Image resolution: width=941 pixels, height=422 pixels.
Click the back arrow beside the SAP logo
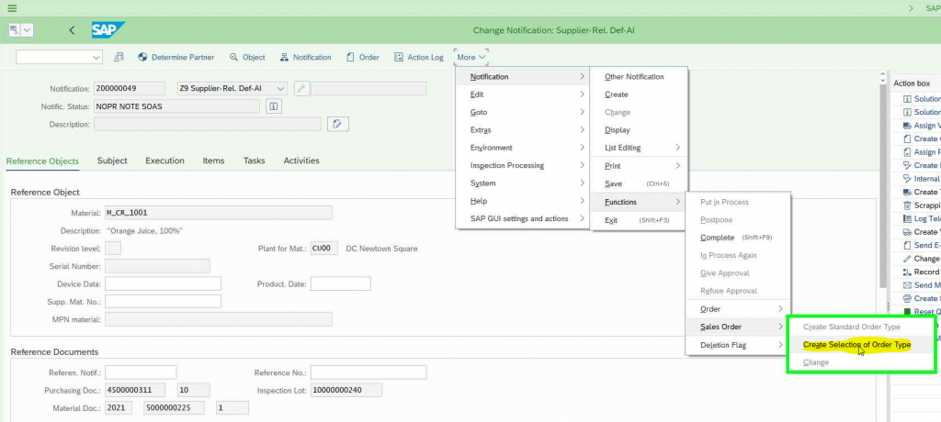click(x=72, y=30)
